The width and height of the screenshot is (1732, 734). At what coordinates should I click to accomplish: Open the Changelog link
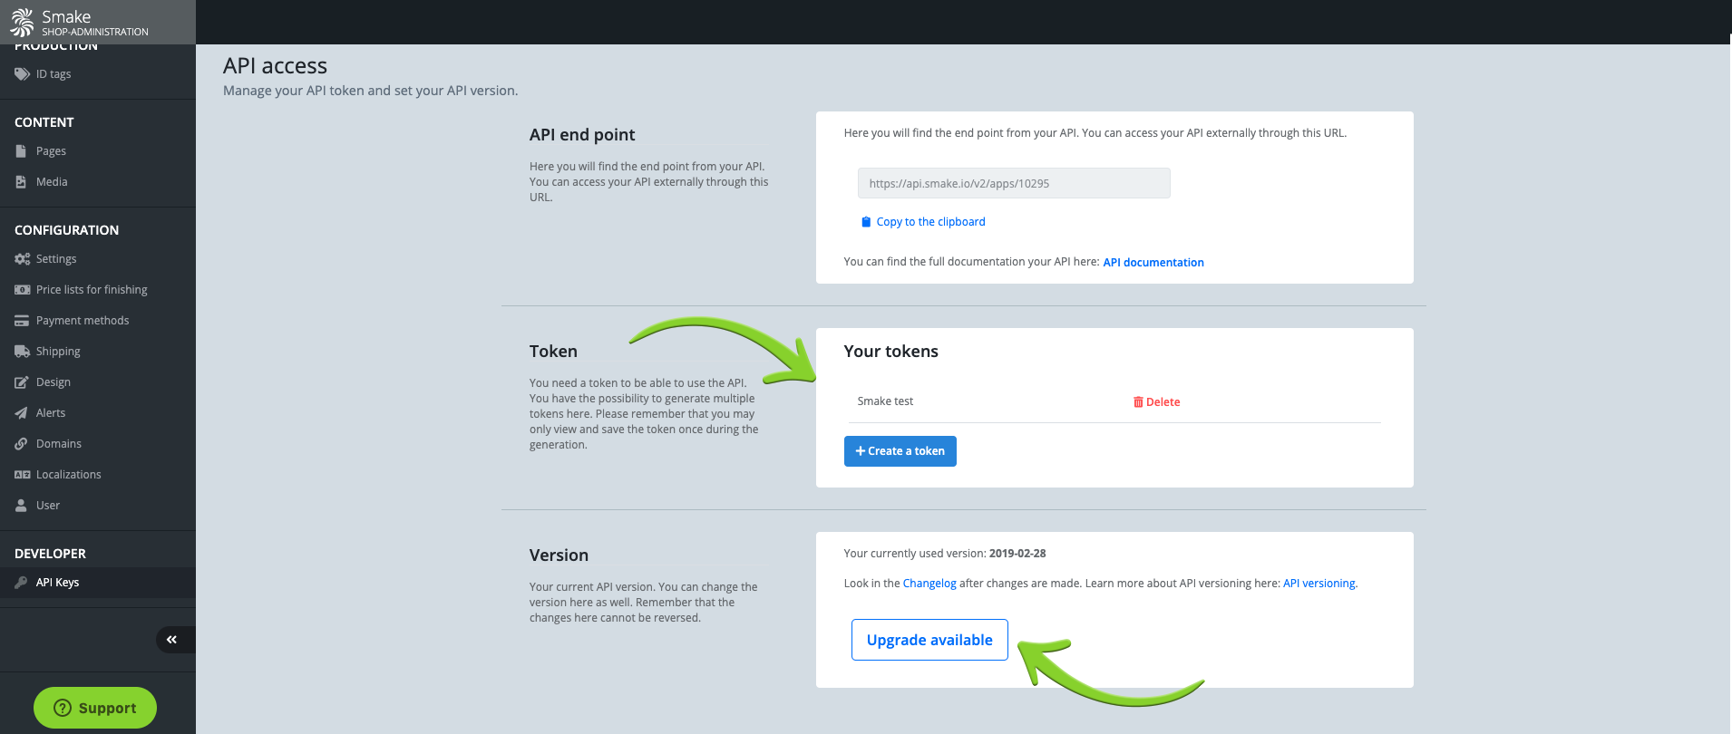(929, 584)
